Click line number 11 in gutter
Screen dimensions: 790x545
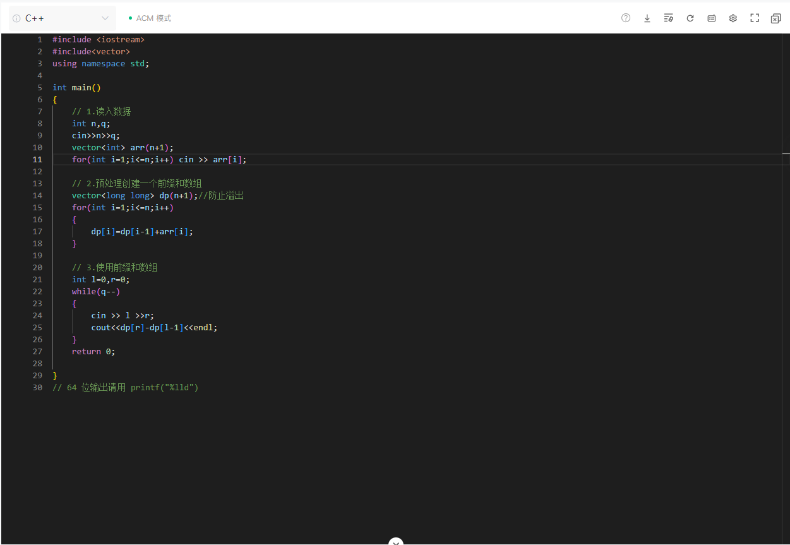(x=38, y=160)
